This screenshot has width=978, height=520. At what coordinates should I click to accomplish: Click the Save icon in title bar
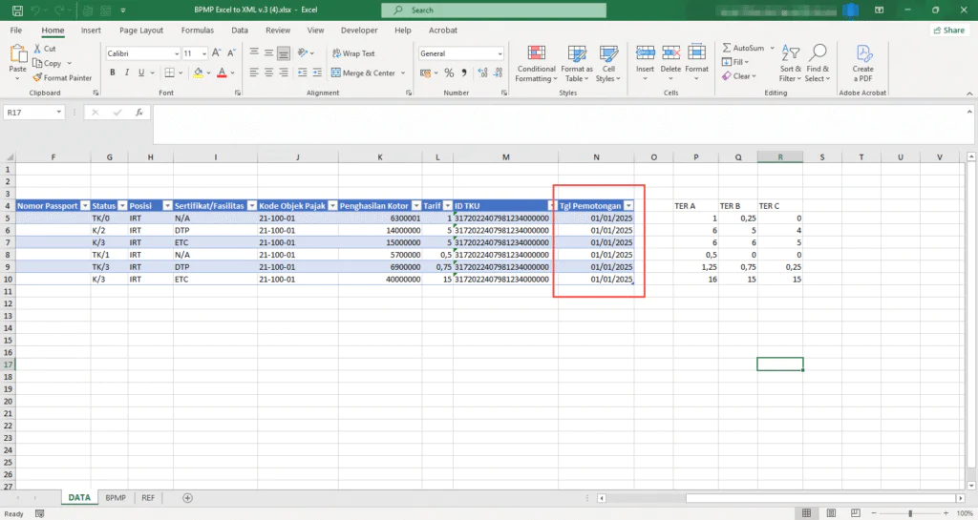17,10
